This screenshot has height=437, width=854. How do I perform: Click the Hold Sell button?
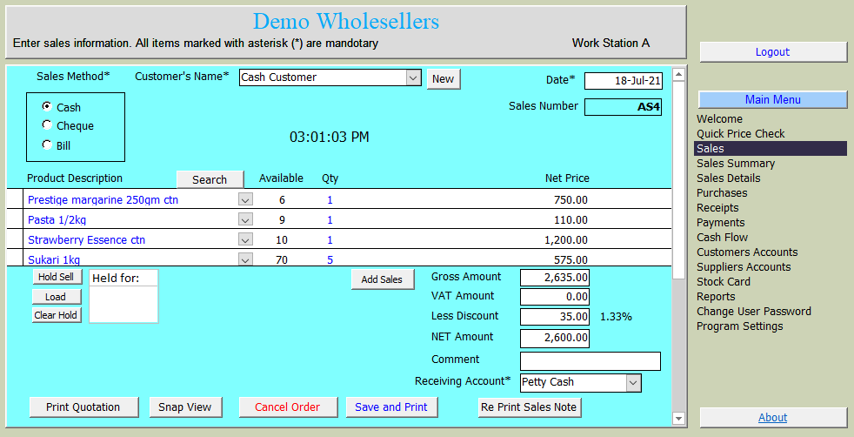(57, 277)
